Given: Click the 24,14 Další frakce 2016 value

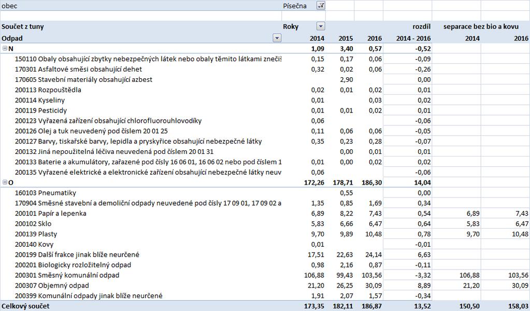Looking at the screenshot, I should (374, 255).
